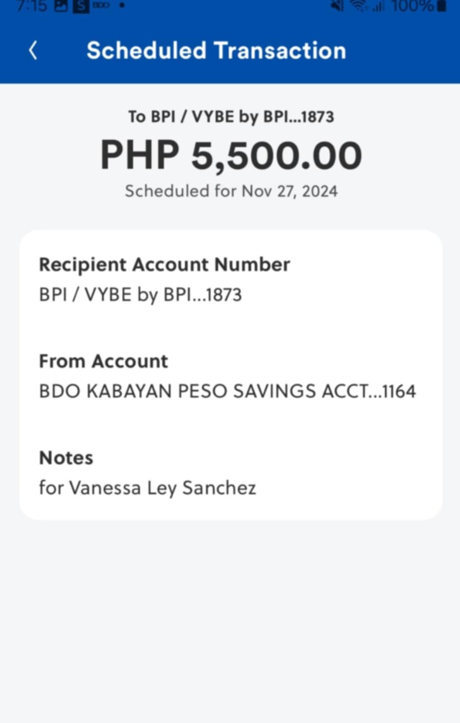Tap the back arrow in the header
Viewport: 460px width, 723px height.
[x=33, y=50]
